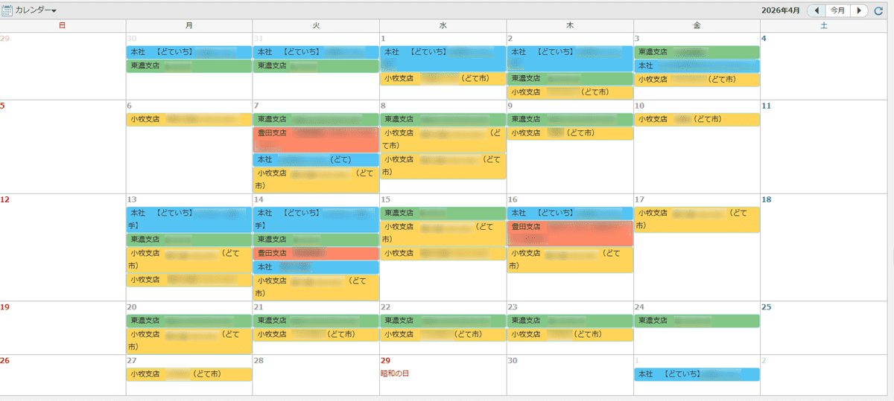894x401 pixels.
Task: Go to next month with right arrow
Action: (860, 10)
